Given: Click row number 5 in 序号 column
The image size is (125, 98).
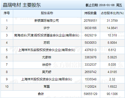Looking at the screenshot, I should [7, 50].
